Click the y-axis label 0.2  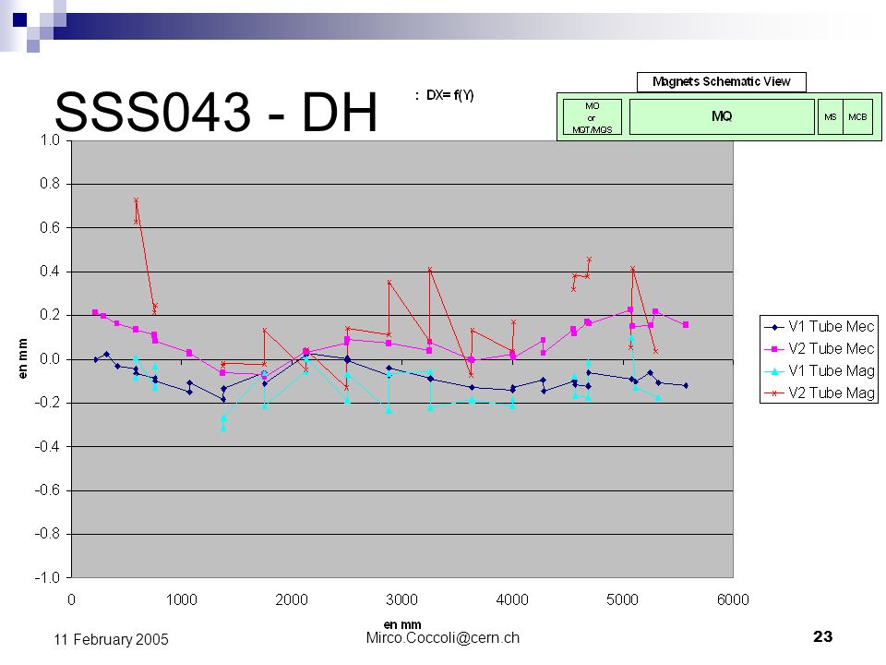[50, 315]
